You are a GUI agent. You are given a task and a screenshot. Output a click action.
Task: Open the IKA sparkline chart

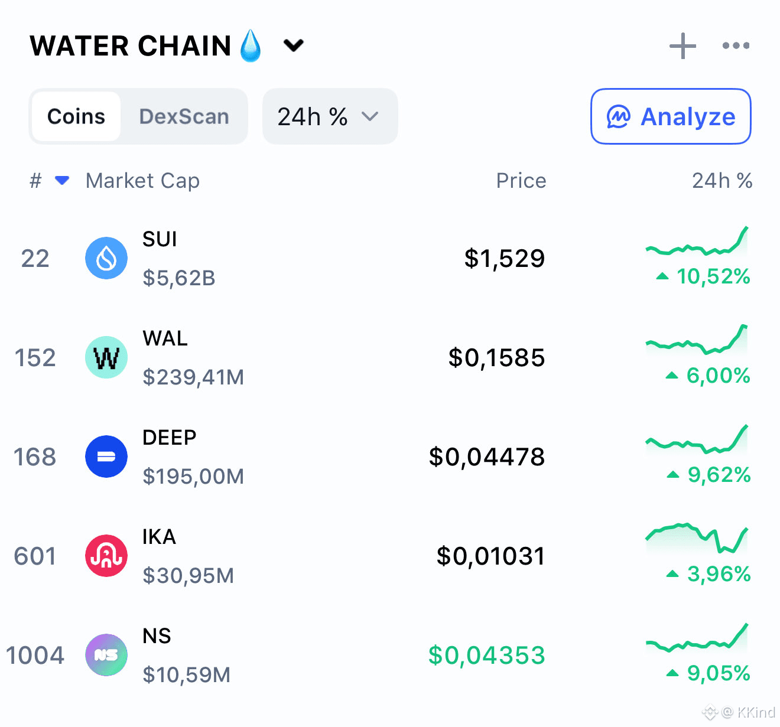[697, 539]
